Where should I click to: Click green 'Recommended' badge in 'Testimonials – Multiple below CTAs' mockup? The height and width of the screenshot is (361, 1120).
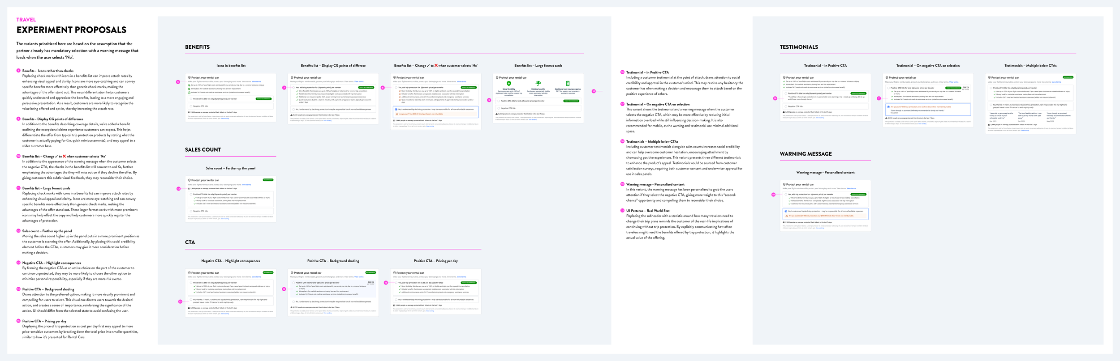pyautogui.click(x=1068, y=77)
